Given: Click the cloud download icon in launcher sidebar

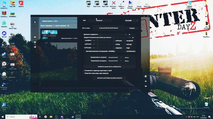Looking at the screenshot, I should 35,42.
